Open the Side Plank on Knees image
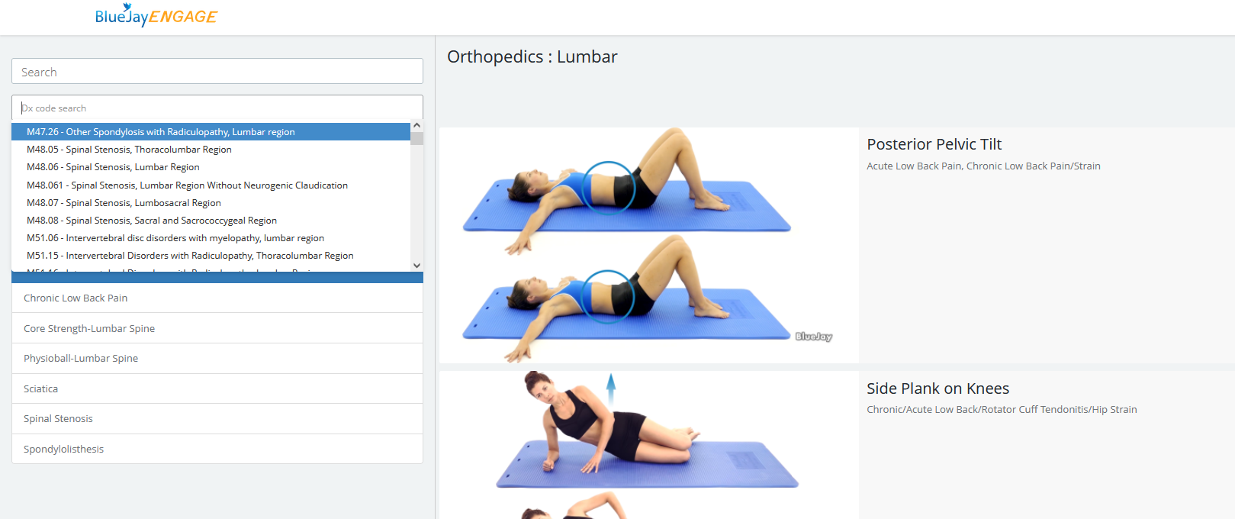This screenshot has width=1235, height=519. coord(649,445)
